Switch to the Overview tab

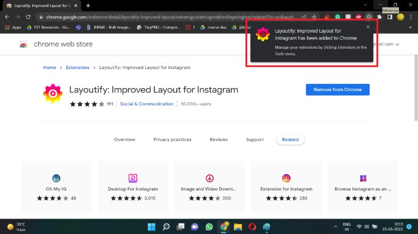pyautogui.click(x=124, y=139)
